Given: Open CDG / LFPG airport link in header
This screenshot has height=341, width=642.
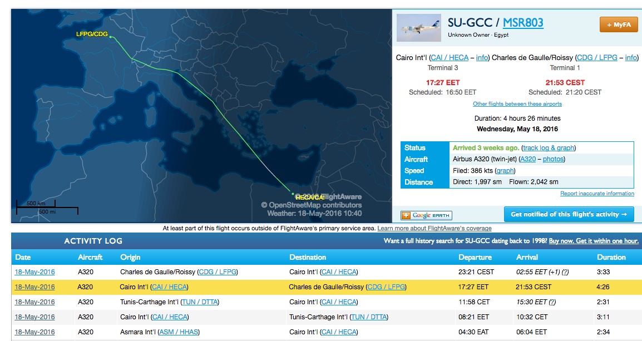Looking at the screenshot, I should click(x=597, y=57).
